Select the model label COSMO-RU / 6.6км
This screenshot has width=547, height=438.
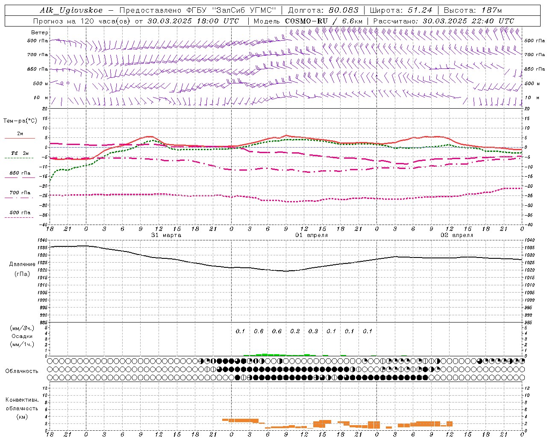click(x=323, y=21)
